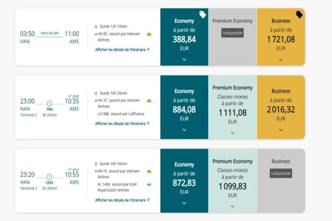Viewport: 332px width, 221px height.
Task: Click the Indisponible badge under Business
Action: (281, 173)
